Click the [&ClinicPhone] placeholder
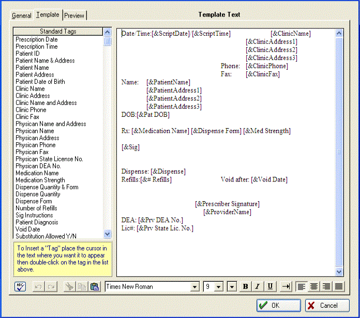The width and height of the screenshot is (360, 318). 267,66
